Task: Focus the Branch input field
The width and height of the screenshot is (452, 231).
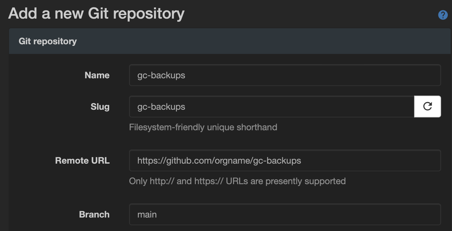Action: click(x=285, y=214)
